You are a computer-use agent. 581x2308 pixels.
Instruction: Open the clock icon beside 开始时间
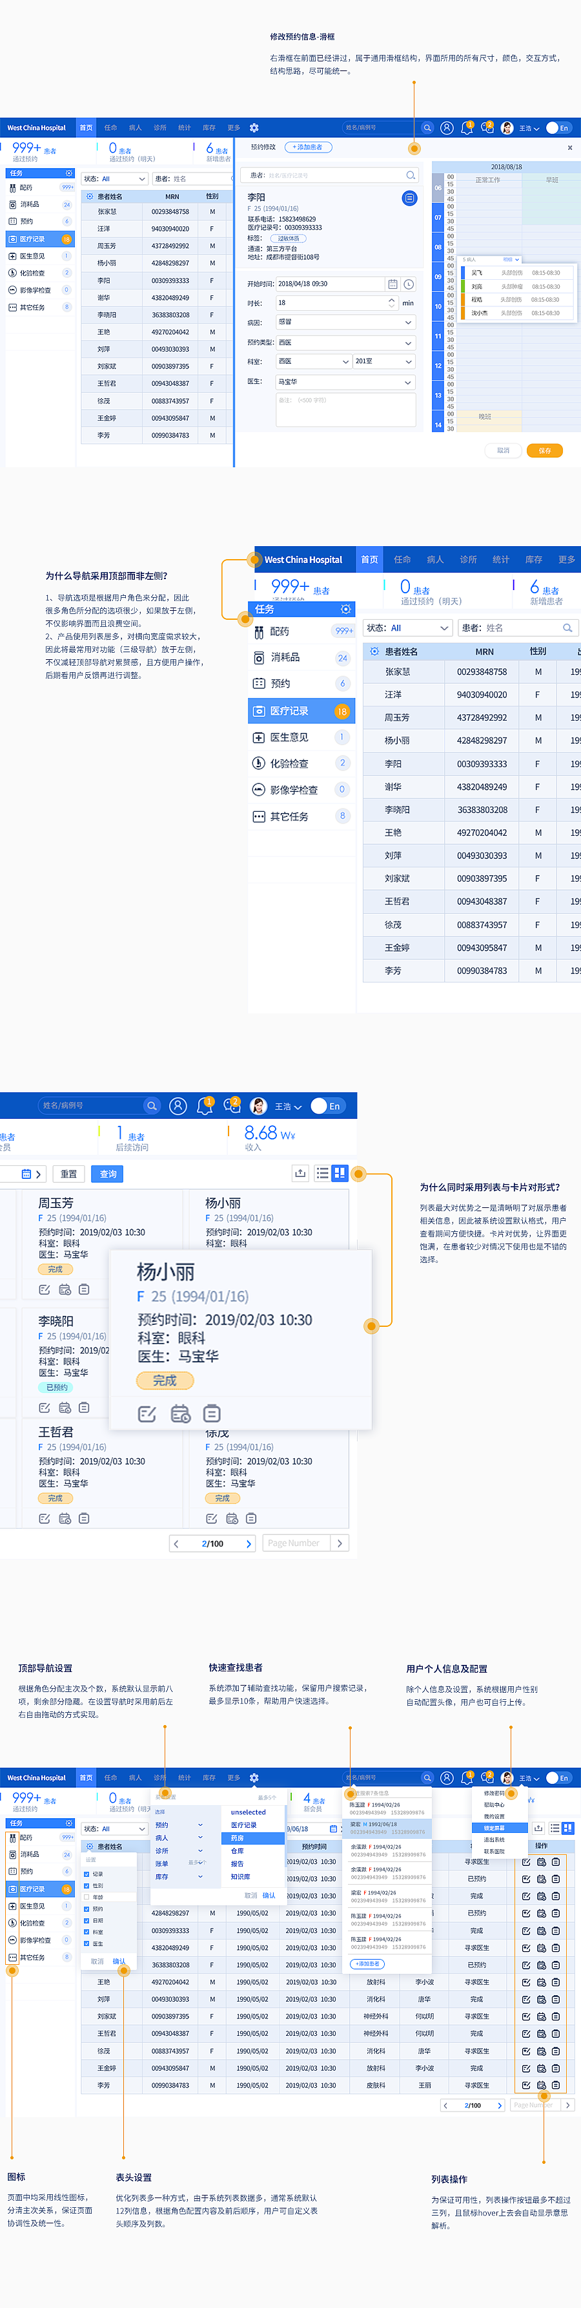coord(408,284)
